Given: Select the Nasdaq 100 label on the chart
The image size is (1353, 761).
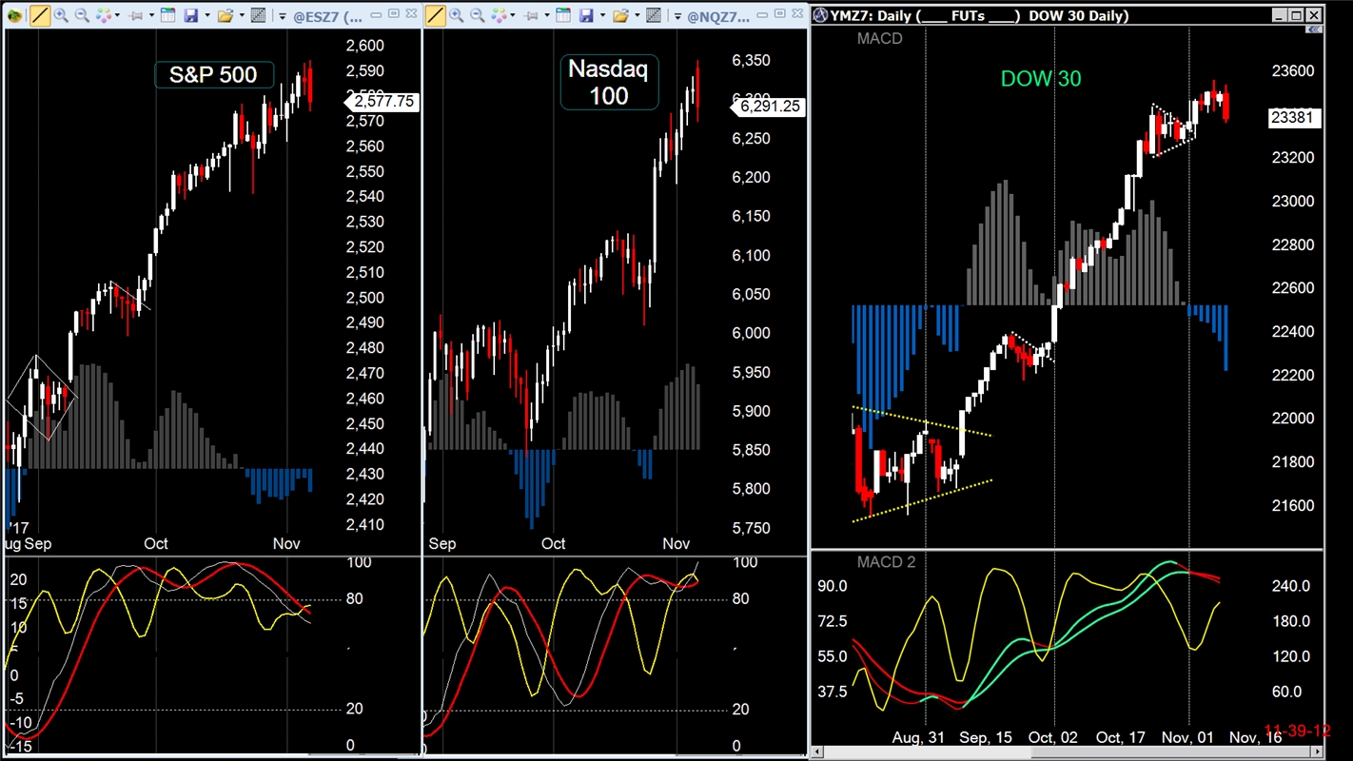Looking at the screenshot, I should coord(609,82).
